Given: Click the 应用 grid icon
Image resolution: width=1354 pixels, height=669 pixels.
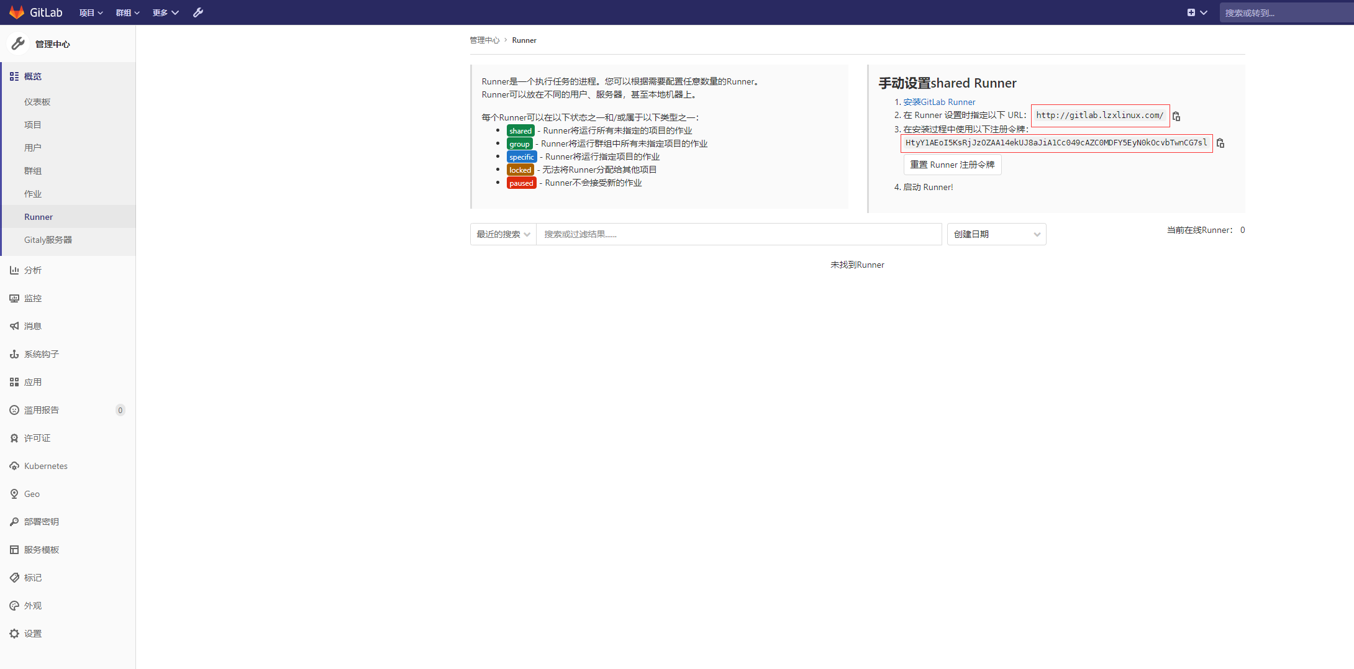Looking at the screenshot, I should click(14, 382).
